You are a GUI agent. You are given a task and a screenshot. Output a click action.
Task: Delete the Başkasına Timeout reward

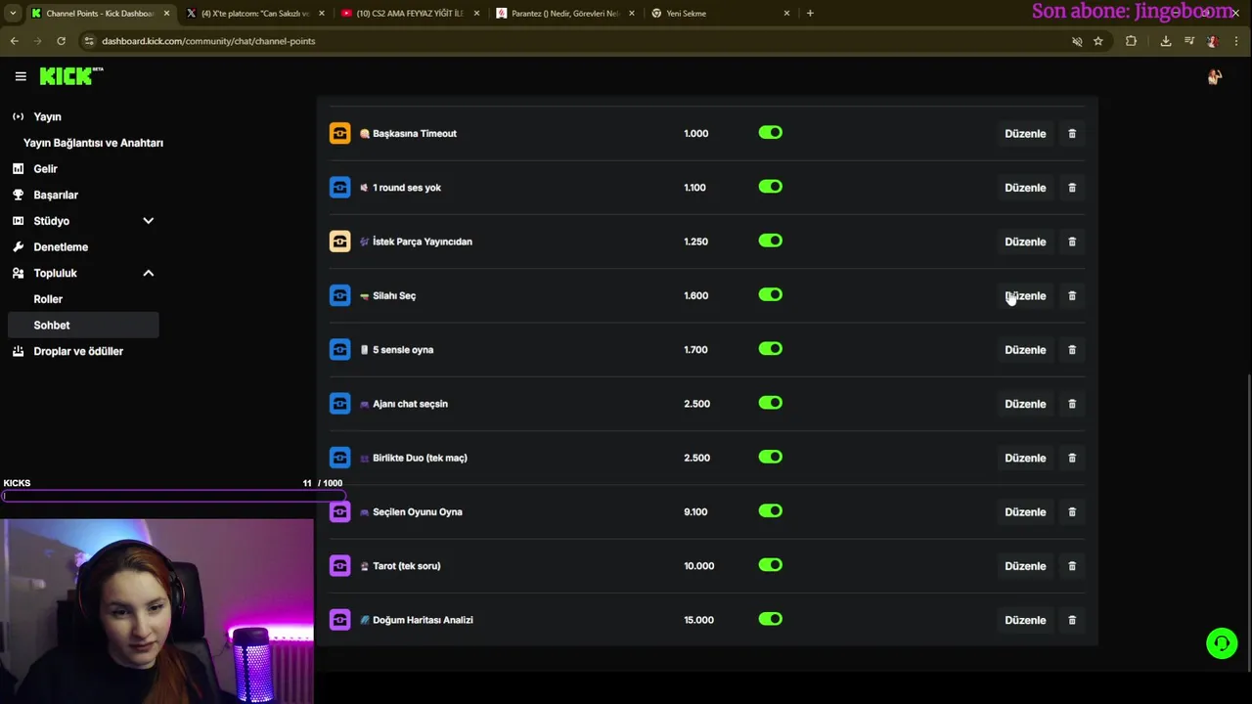click(1072, 133)
